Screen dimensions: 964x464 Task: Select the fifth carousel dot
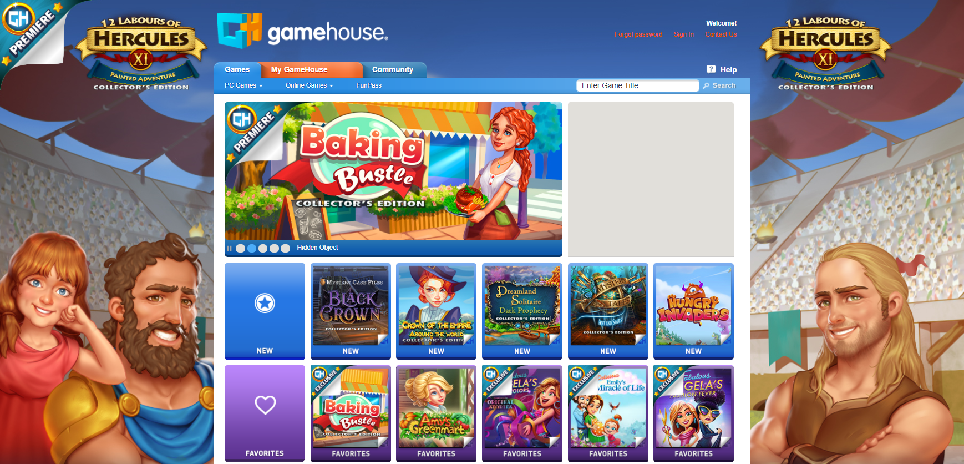pyautogui.click(x=285, y=248)
